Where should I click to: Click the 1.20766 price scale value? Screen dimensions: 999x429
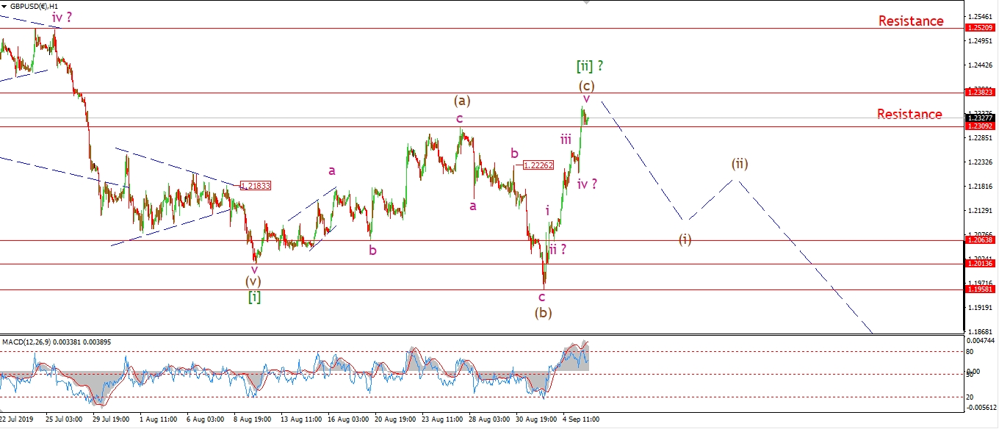(982, 234)
